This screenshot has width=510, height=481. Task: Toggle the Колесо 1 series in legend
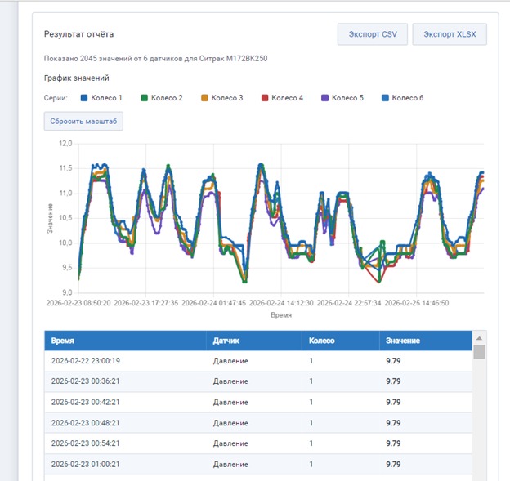tap(101, 98)
